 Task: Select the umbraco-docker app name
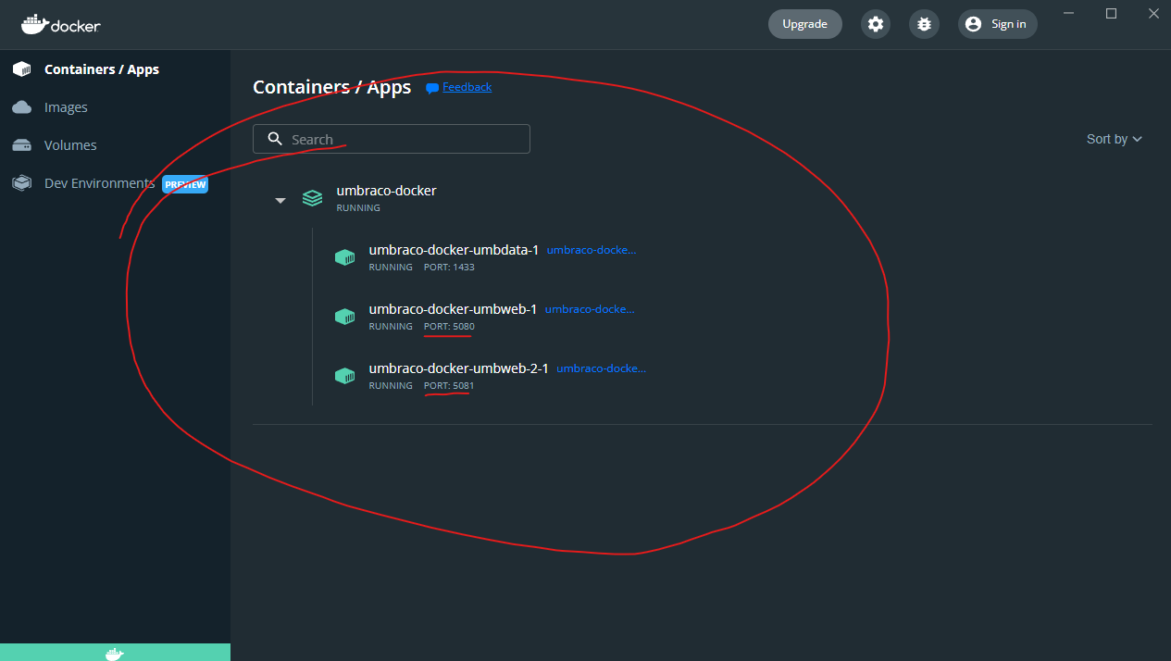pyautogui.click(x=386, y=191)
